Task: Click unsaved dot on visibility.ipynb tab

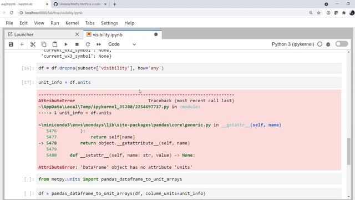Action: pos(156,34)
